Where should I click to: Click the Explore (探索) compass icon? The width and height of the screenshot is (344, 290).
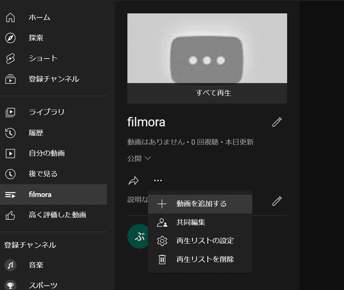pyautogui.click(x=10, y=38)
